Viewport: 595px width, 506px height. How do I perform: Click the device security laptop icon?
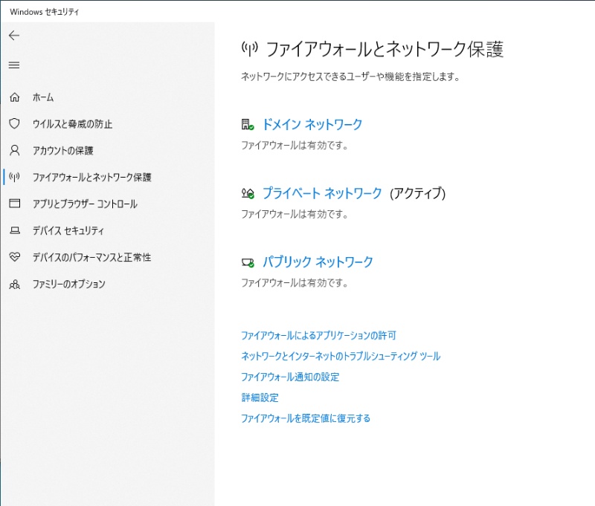tap(14, 230)
